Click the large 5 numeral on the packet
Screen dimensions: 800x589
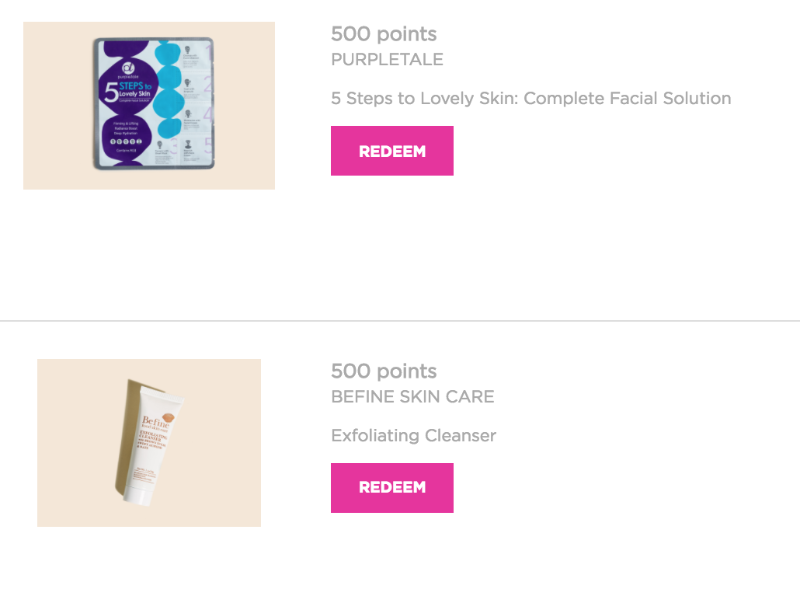(x=111, y=92)
